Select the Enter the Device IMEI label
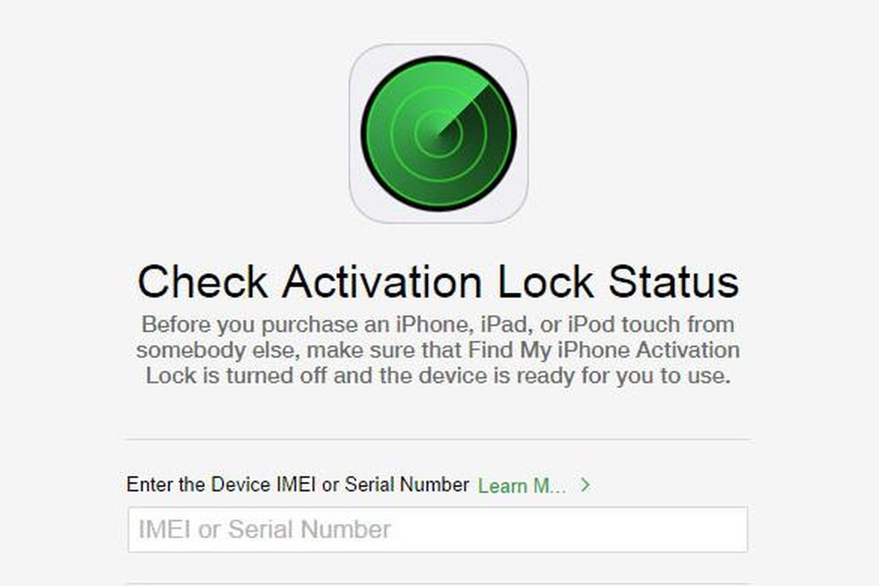This screenshot has height=586, width=879. pos(297,484)
